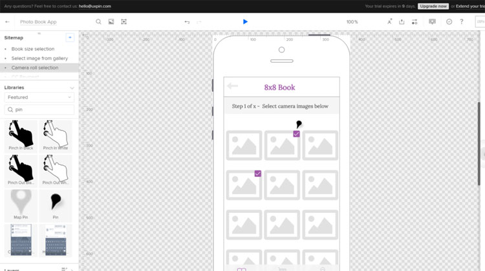This screenshot has width=485, height=271.
Task: Click the back arrow beside Photo Book App
Action: point(8,22)
